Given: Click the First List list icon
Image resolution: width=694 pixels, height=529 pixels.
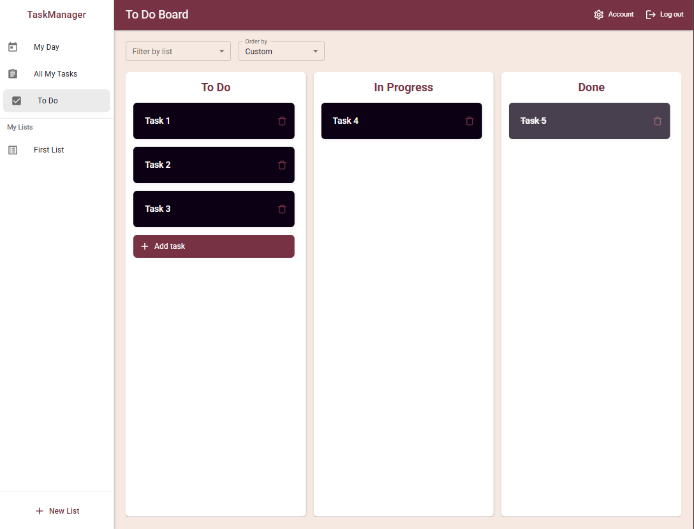Looking at the screenshot, I should click(13, 150).
